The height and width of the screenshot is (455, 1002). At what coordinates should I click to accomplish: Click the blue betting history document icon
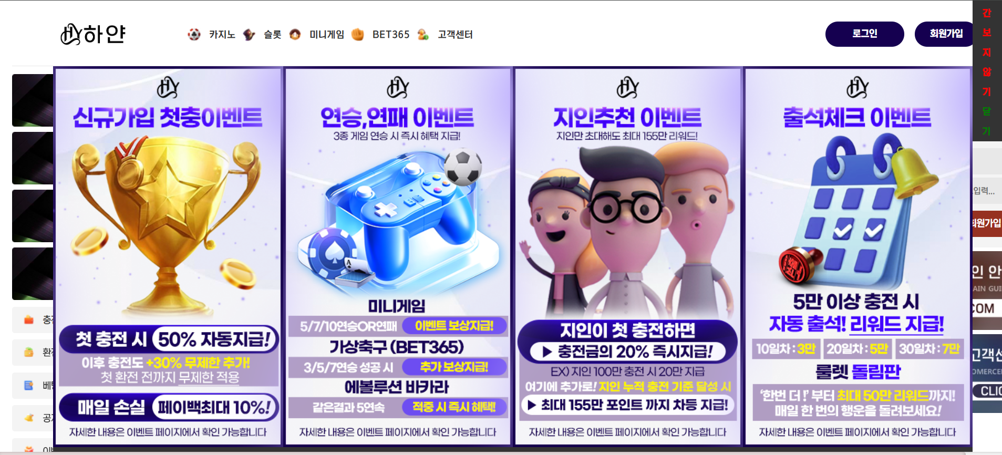[29, 385]
